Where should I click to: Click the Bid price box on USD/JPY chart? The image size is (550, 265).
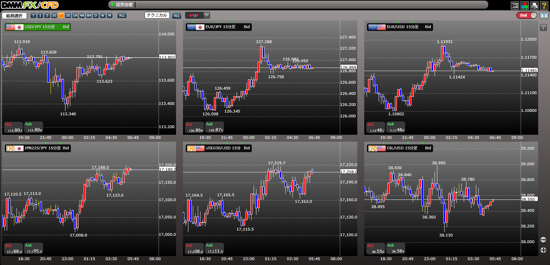point(14,127)
